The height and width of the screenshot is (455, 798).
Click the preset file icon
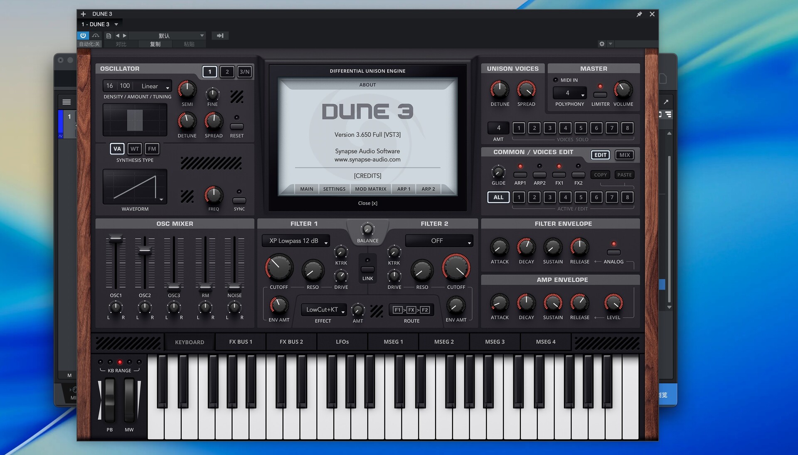coord(108,36)
